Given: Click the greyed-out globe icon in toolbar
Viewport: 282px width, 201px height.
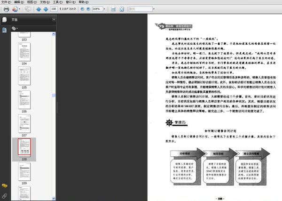Looking at the screenshot, I should 28,9.
